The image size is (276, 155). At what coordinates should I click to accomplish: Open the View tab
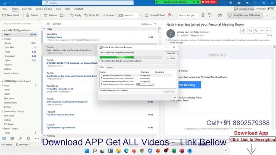click(x=59, y=9)
